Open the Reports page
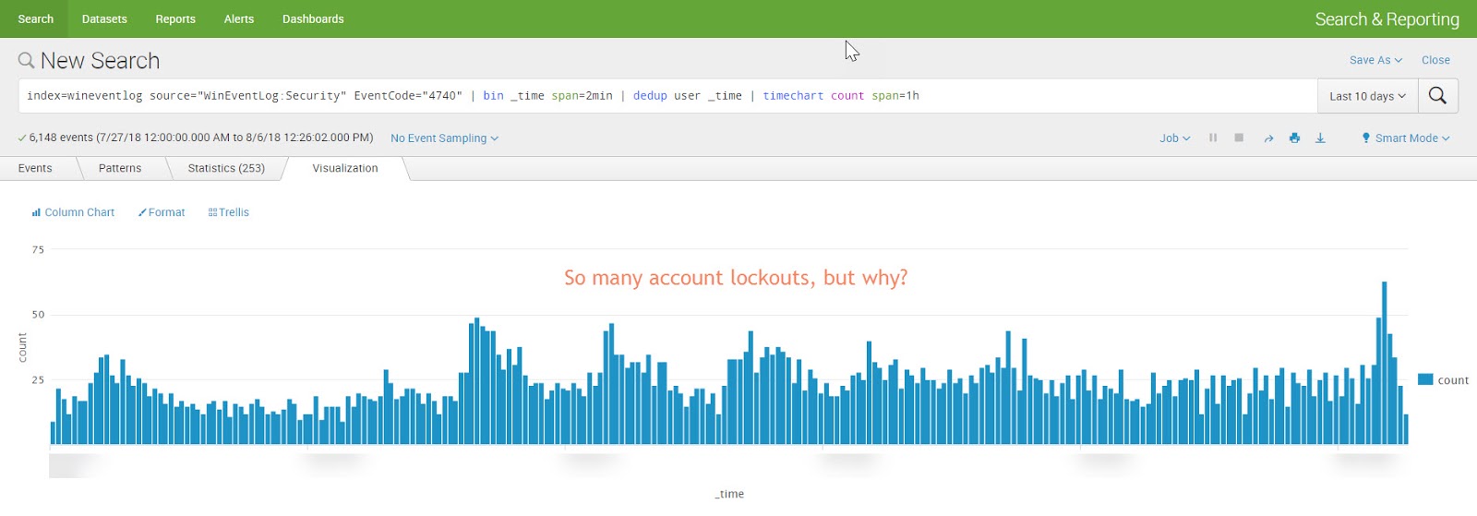Screen dimensions: 1477x516 pyautogui.click(x=175, y=18)
